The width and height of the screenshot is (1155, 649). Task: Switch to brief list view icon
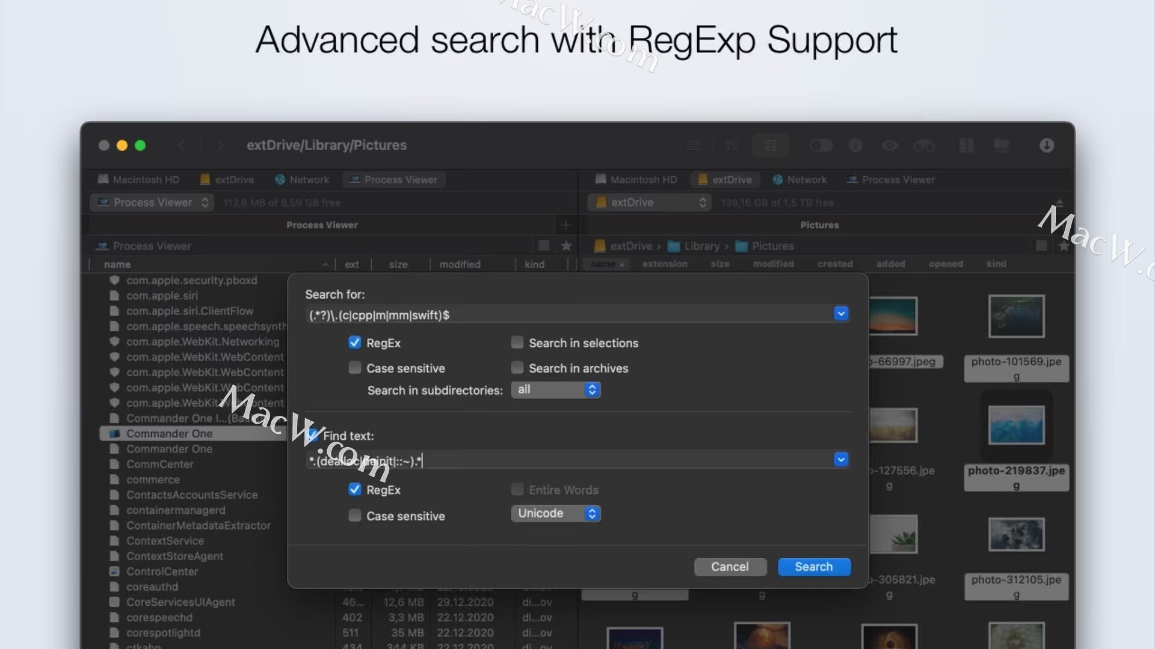pyautogui.click(x=732, y=145)
